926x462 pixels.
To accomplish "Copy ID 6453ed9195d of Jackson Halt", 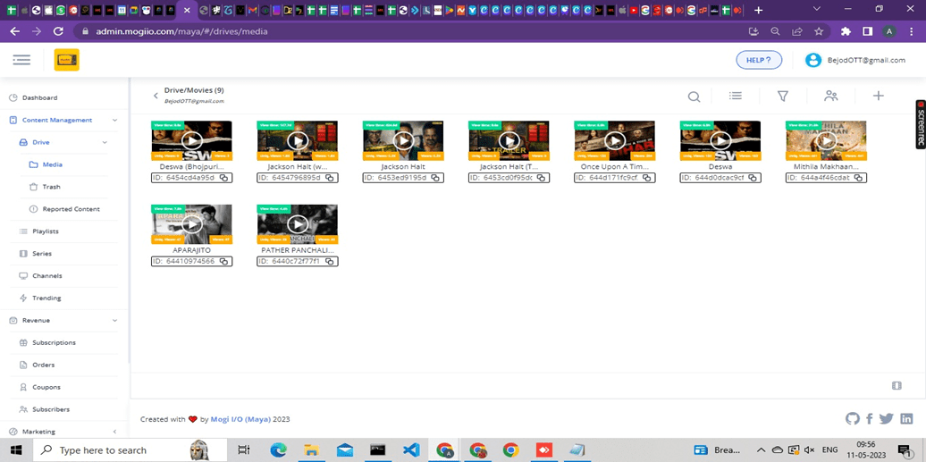I will 436,177.
